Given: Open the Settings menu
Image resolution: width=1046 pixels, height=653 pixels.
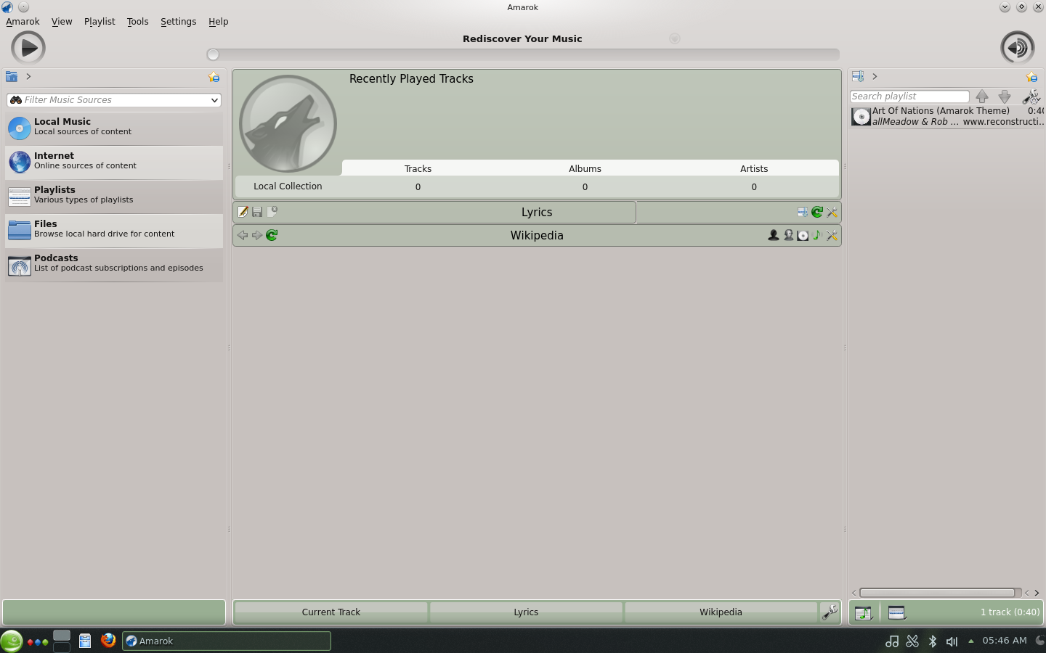Looking at the screenshot, I should coord(178,22).
